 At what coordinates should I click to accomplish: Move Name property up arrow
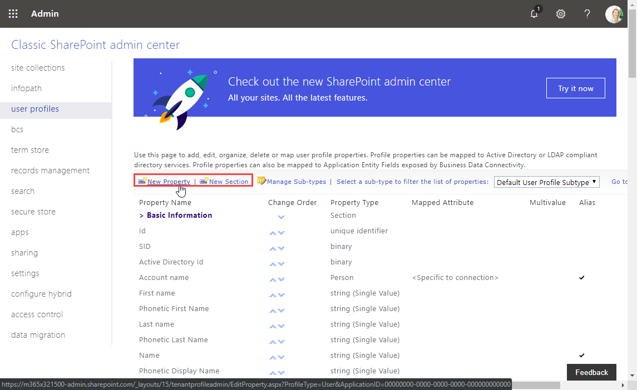(x=273, y=357)
